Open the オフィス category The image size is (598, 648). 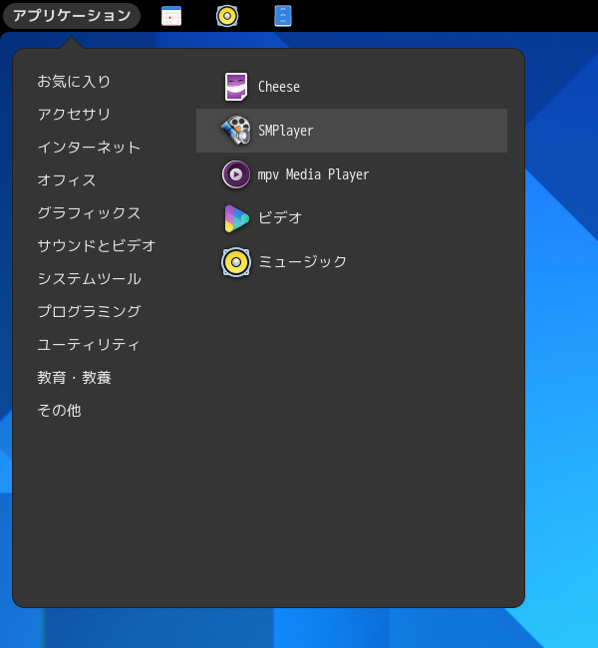click(67, 180)
